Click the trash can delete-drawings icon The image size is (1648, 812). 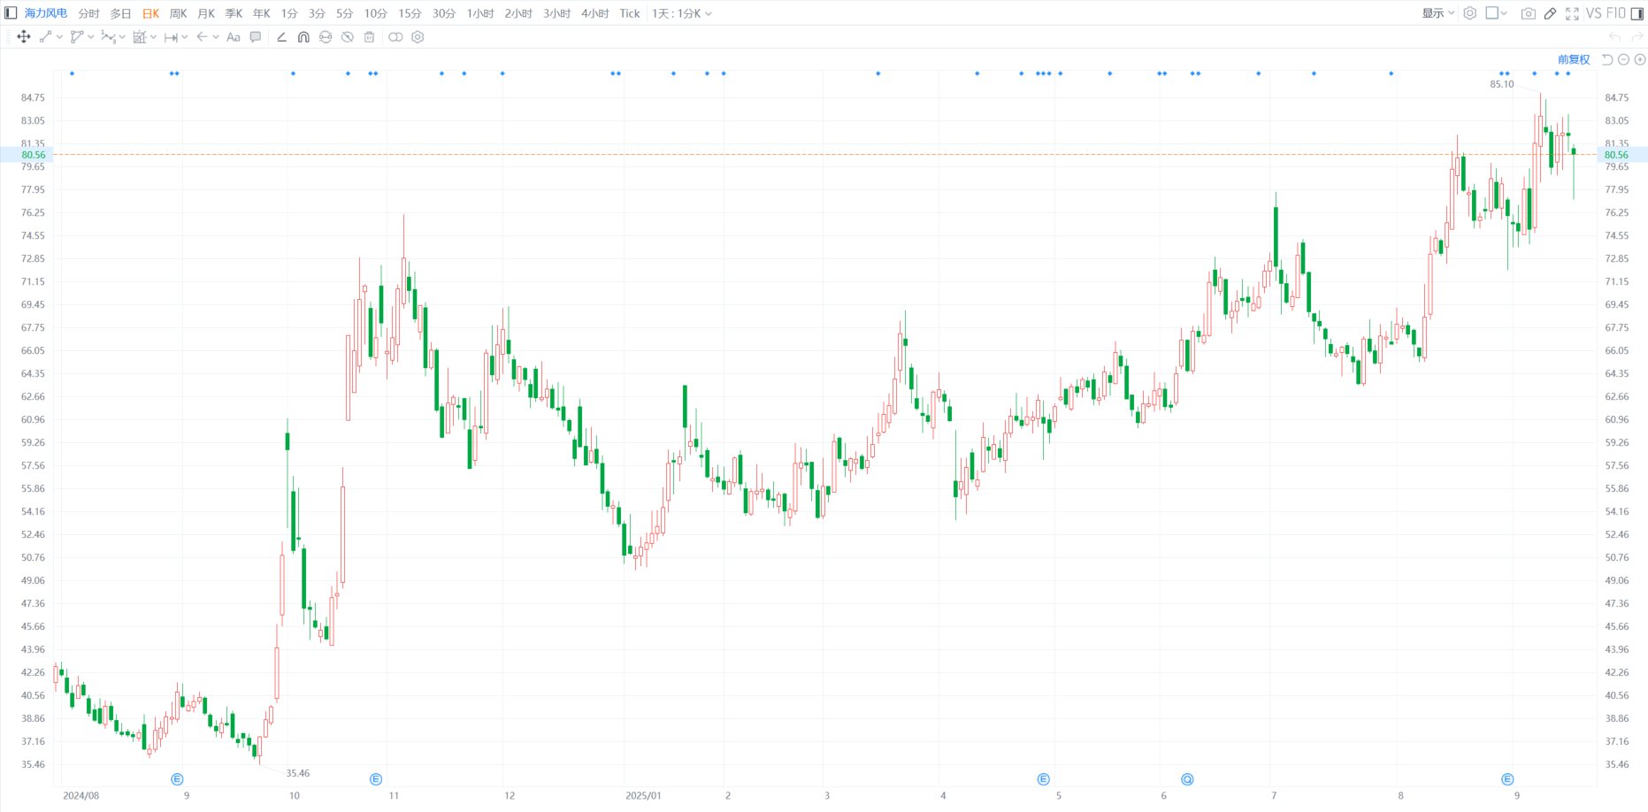point(370,37)
